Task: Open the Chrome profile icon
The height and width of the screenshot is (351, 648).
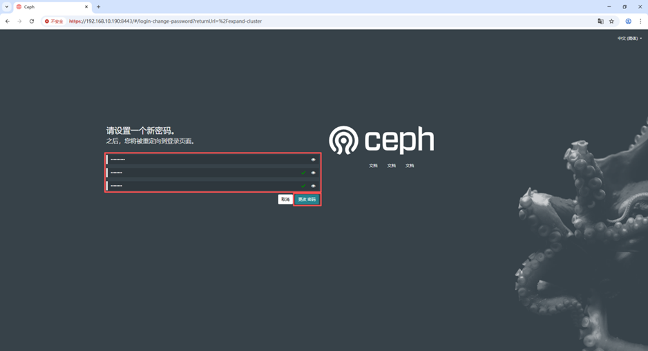Action: (x=628, y=21)
